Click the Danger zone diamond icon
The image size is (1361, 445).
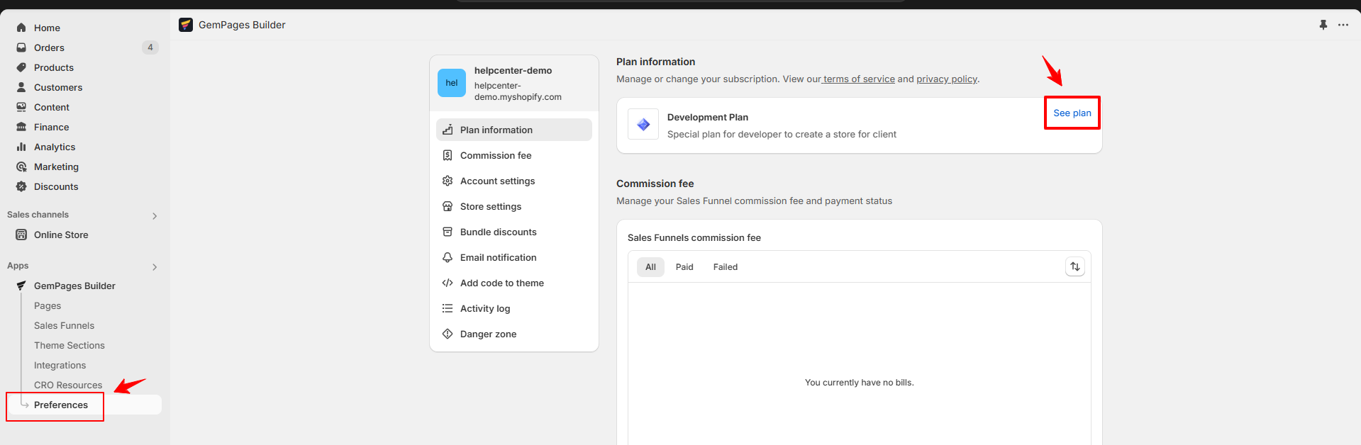448,334
